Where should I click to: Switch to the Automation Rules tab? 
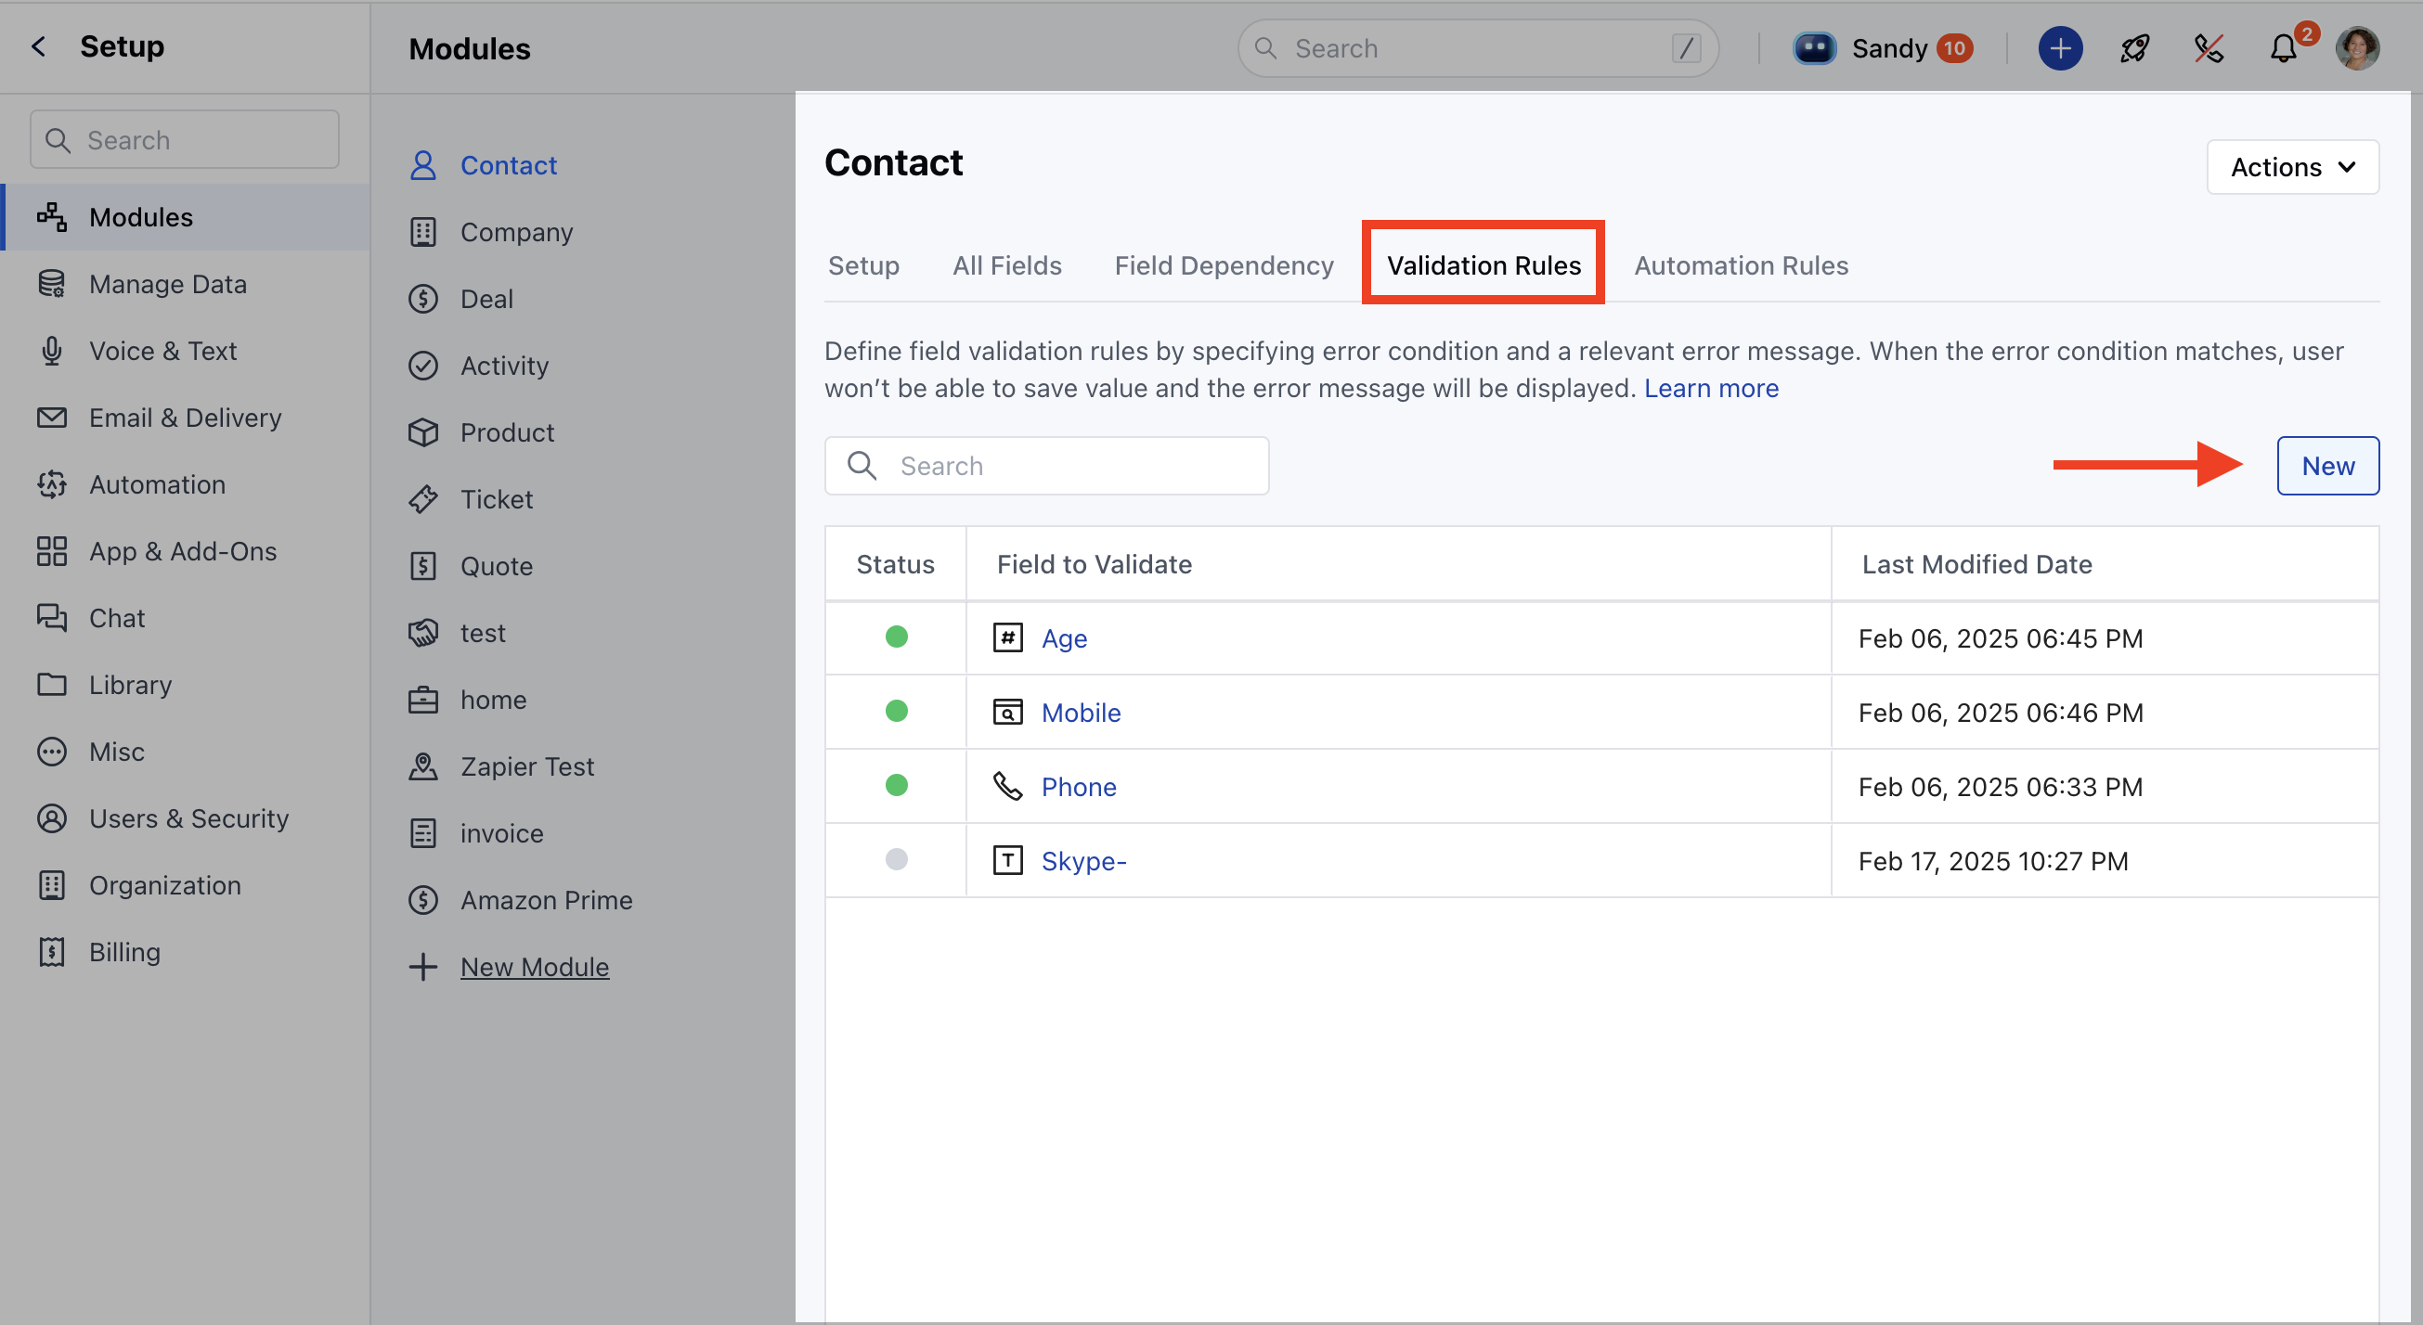point(1741,266)
